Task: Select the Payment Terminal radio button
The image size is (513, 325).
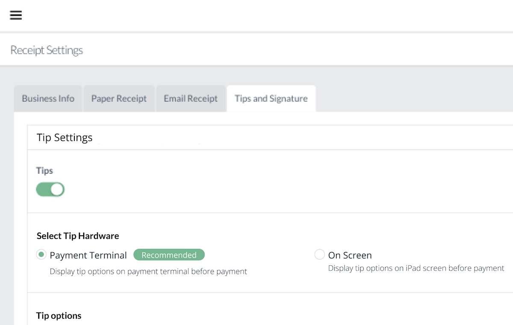Action: 41,254
